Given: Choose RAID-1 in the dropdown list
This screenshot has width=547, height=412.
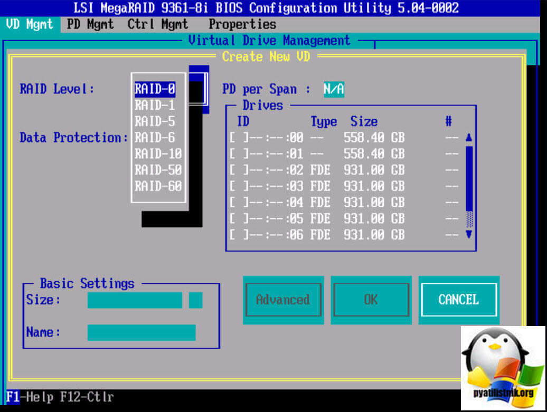Looking at the screenshot, I should click(155, 106).
